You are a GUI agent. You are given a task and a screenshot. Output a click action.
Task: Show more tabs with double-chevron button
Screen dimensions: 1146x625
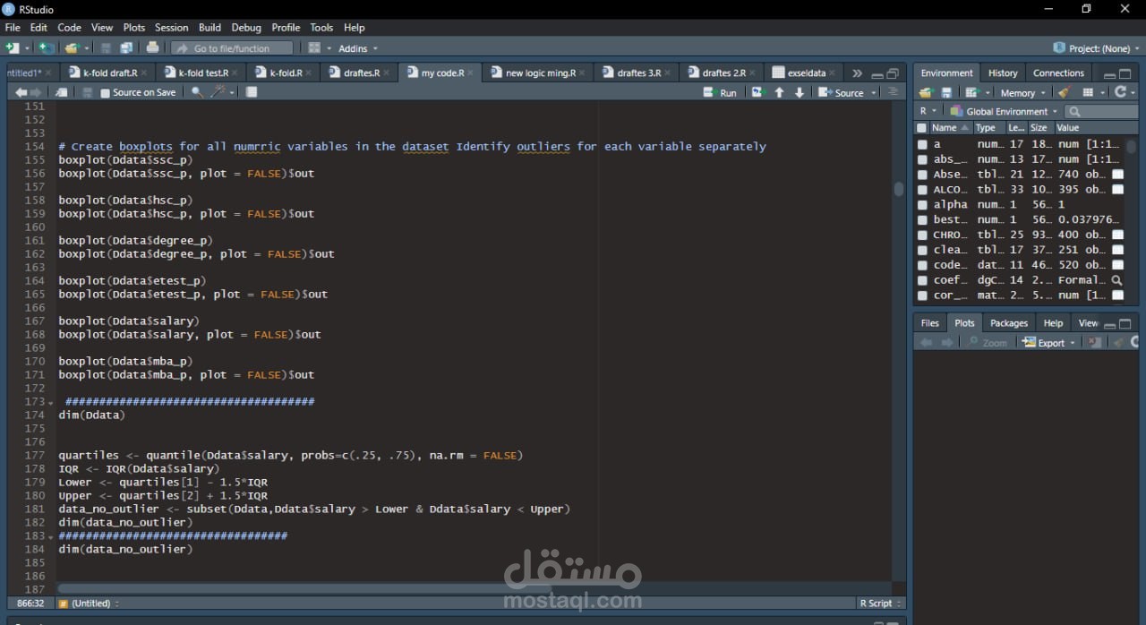coord(857,73)
